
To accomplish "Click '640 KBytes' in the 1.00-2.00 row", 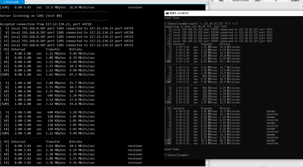I will 57,96.
